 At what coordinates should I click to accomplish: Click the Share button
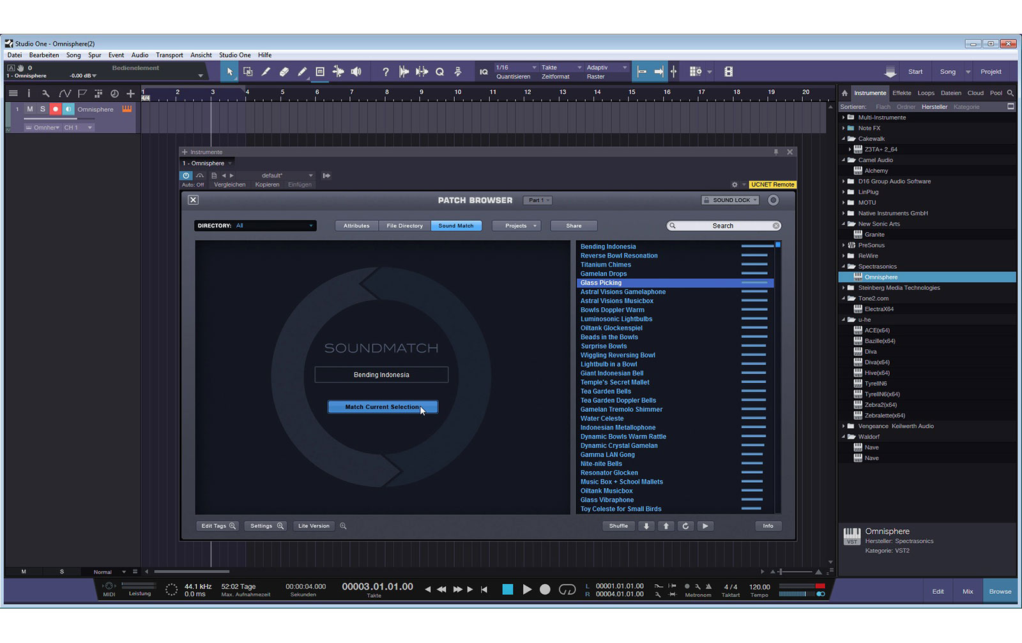(x=574, y=225)
